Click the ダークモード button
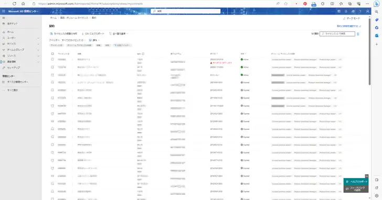The width and height of the screenshot is (382, 200). pos(352,18)
